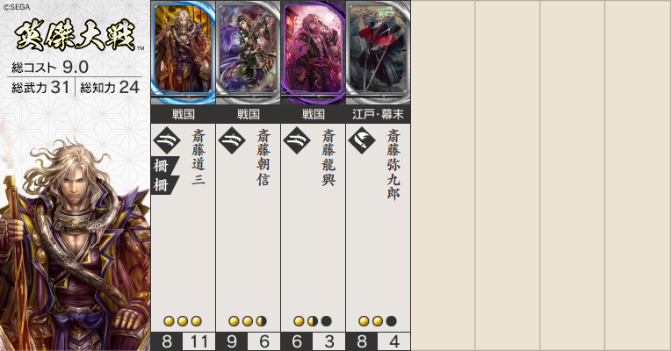
Task: Open the 斎藤朝信 card thumbnail
Action: pyautogui.click(x=249, y=52)
